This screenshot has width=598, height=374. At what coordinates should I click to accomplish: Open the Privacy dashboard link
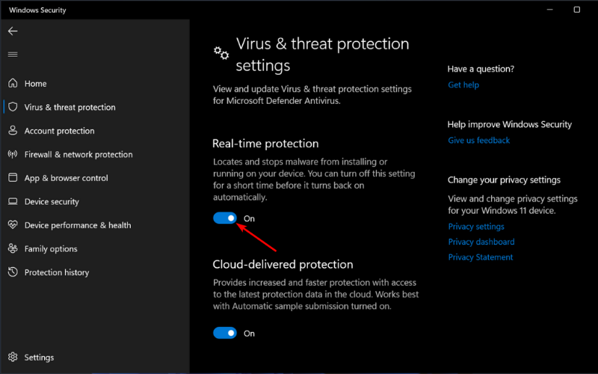click(481, 242)
